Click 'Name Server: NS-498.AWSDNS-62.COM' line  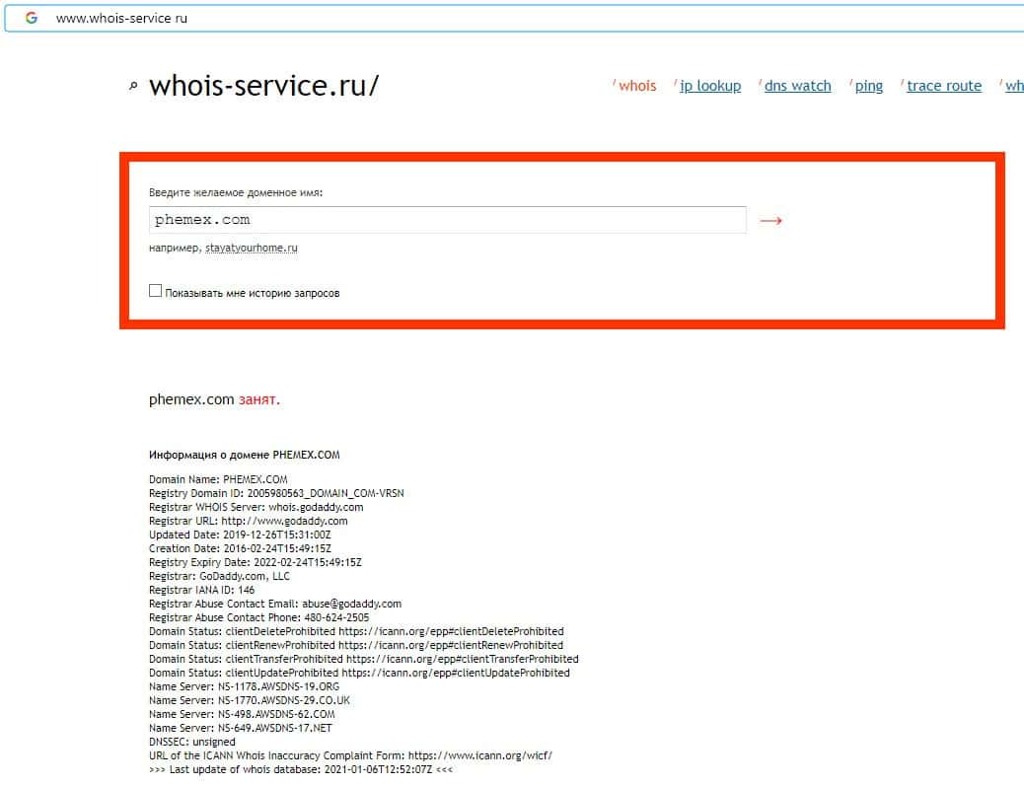click(x=242, y=714)
